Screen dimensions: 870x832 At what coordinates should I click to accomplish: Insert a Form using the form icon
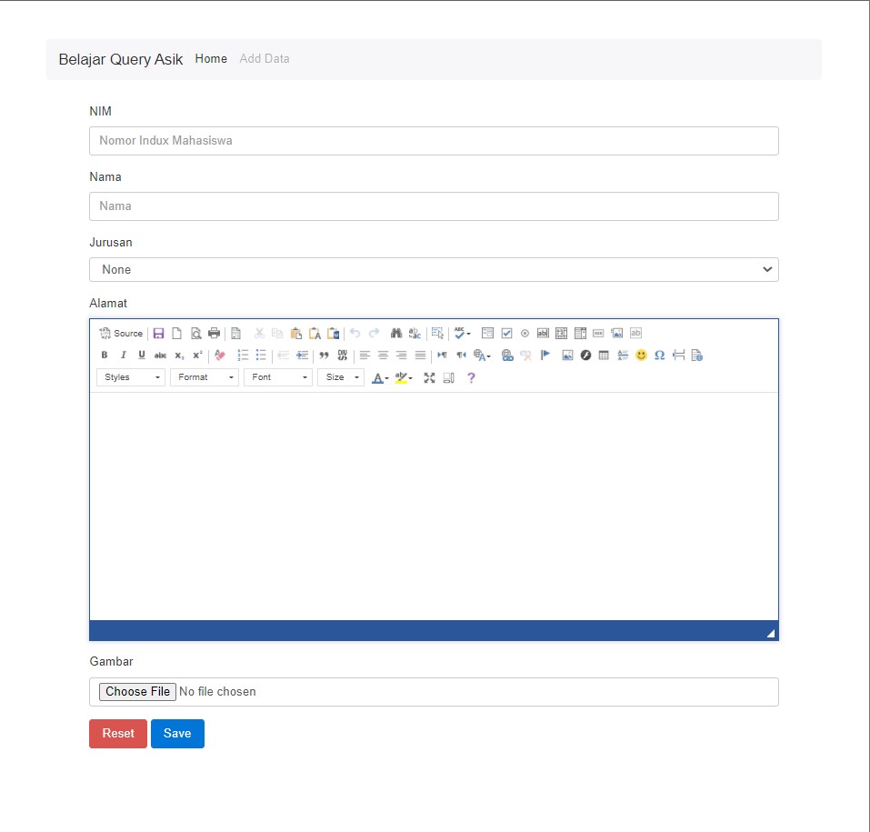487,333
